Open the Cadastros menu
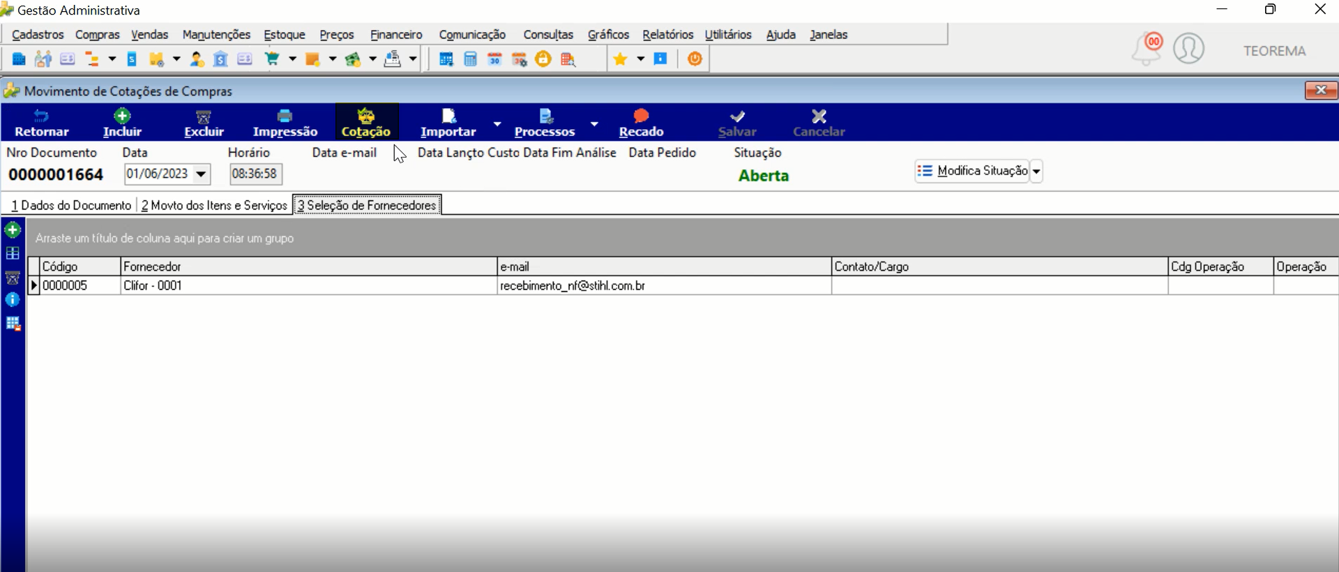1339x572 pixels. coord(38,34)
